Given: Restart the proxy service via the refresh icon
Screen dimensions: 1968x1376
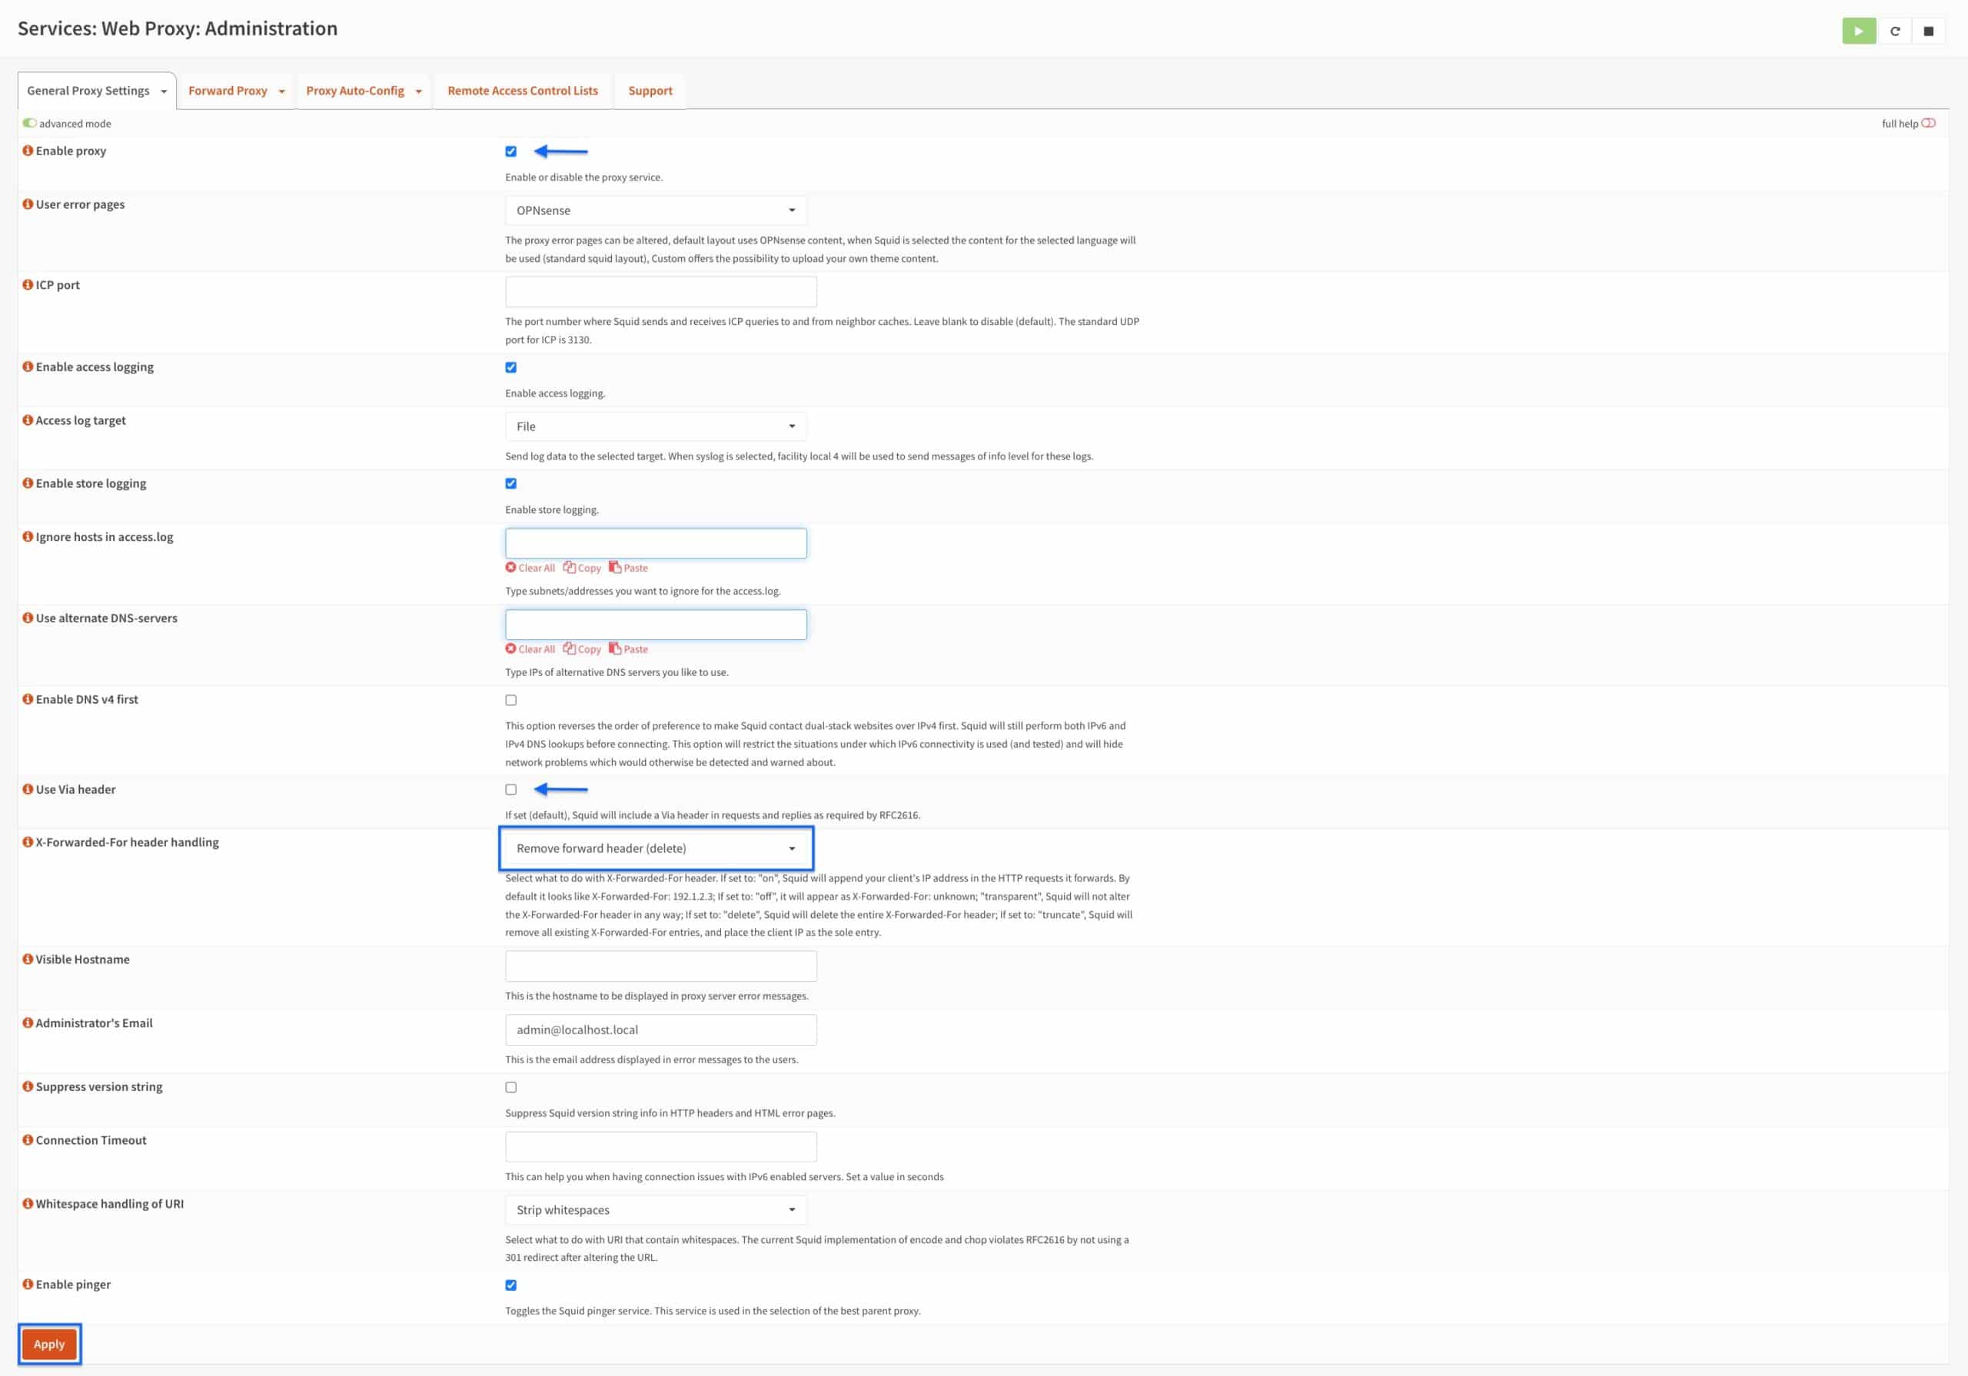Looking at the screenshot, I should 1895,30.
